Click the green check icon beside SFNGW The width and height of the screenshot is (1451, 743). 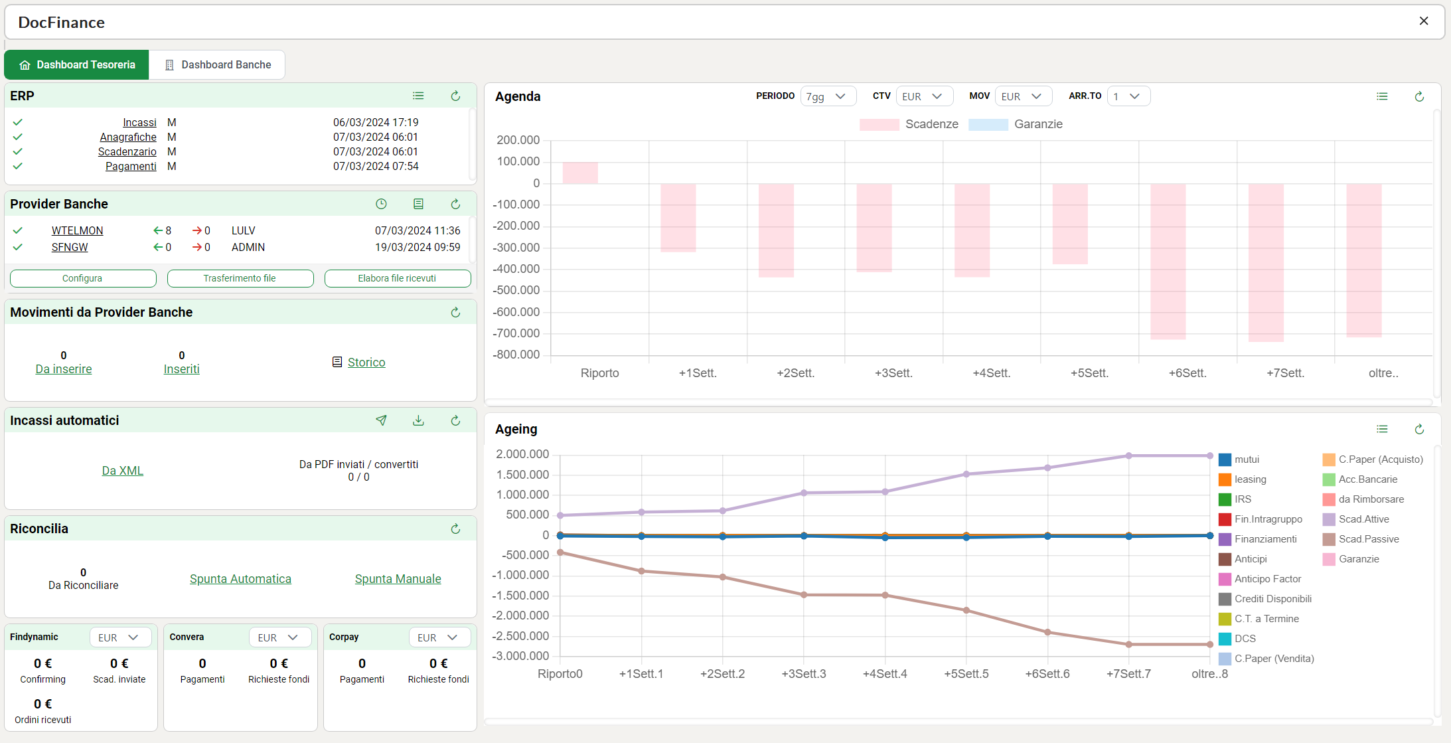[18, 247]
